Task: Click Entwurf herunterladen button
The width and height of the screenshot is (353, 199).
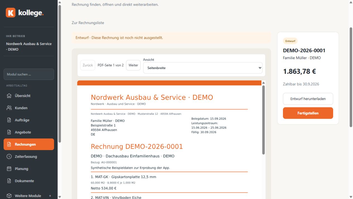Action: click(308, 99)
